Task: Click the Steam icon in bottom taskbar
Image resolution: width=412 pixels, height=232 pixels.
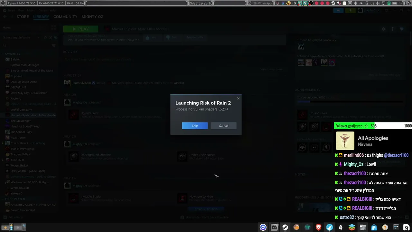Action: point(285,227)
